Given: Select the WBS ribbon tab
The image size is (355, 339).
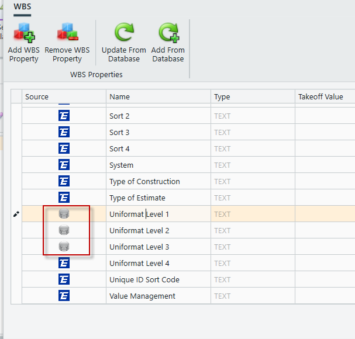Looking at the screenshot, I should click(x=22, y=7).
